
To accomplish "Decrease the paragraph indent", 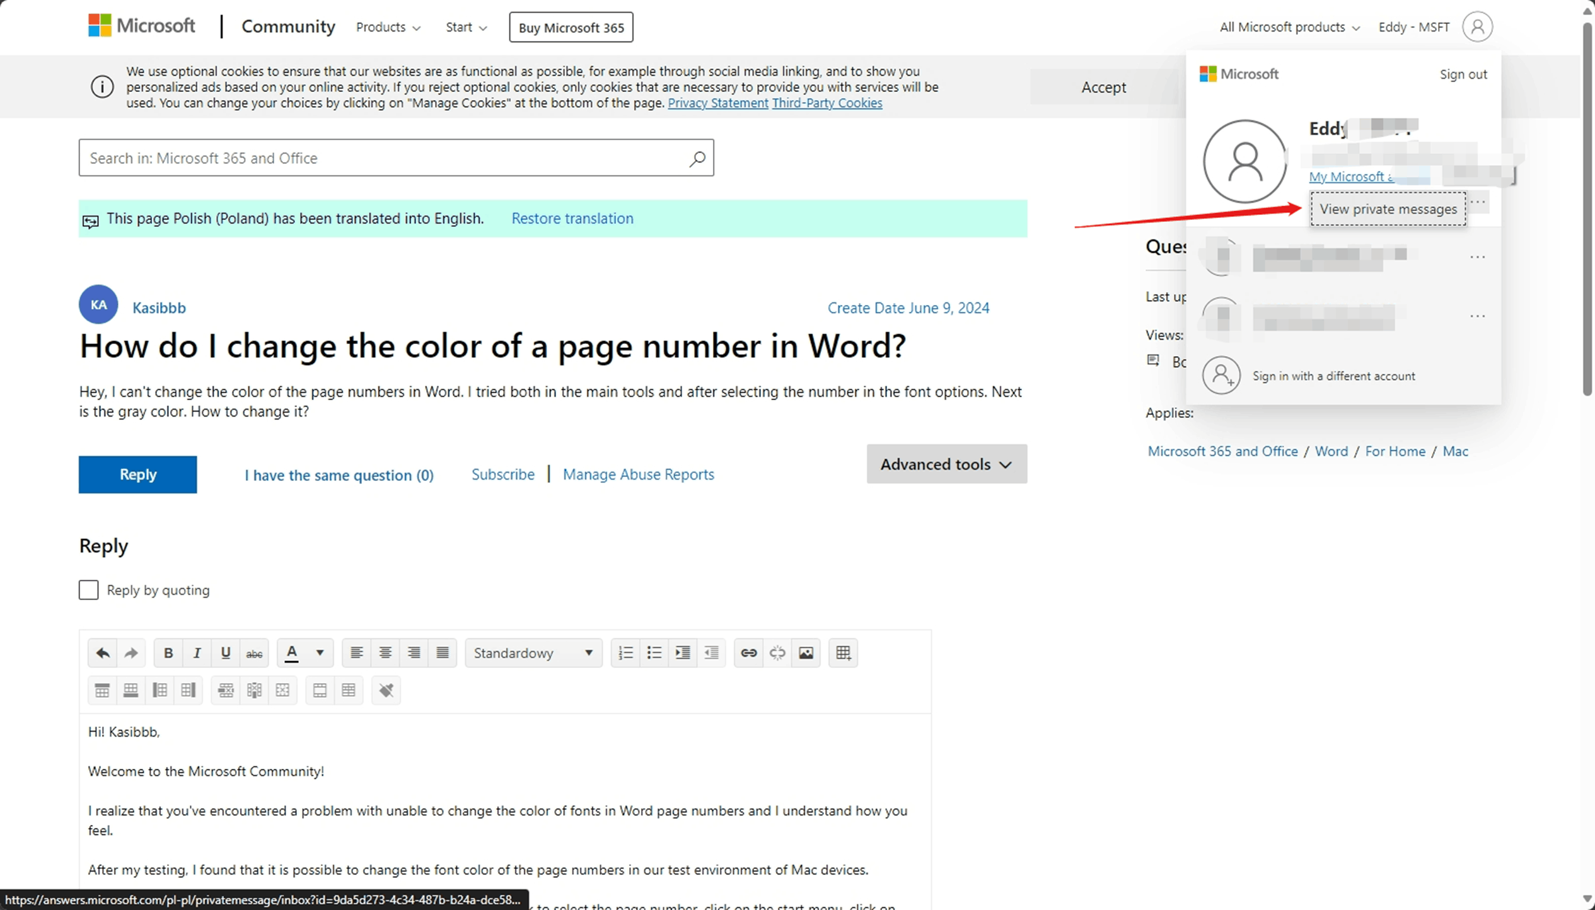I will pyautogui.click(x=711, y=653).
